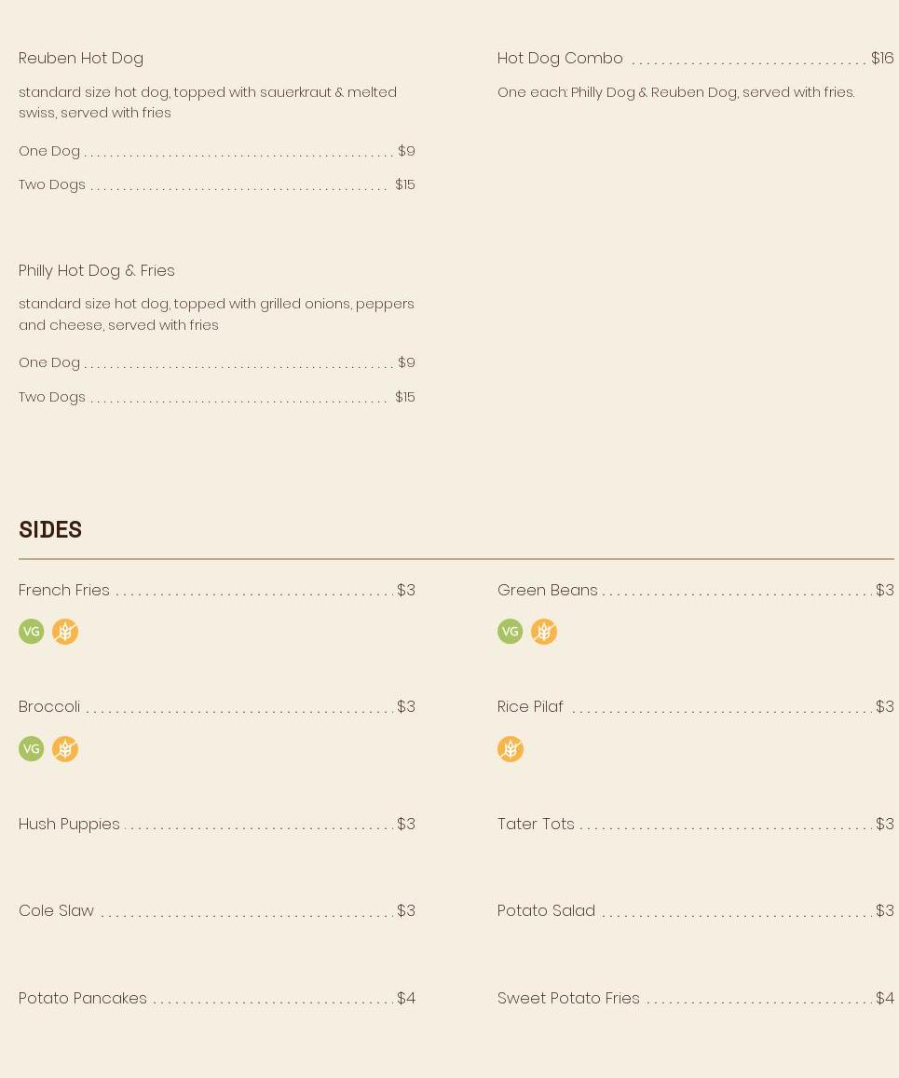Select the Sweet Potato Fries side
Screen dimensions: 899x1078
point(696,998)
